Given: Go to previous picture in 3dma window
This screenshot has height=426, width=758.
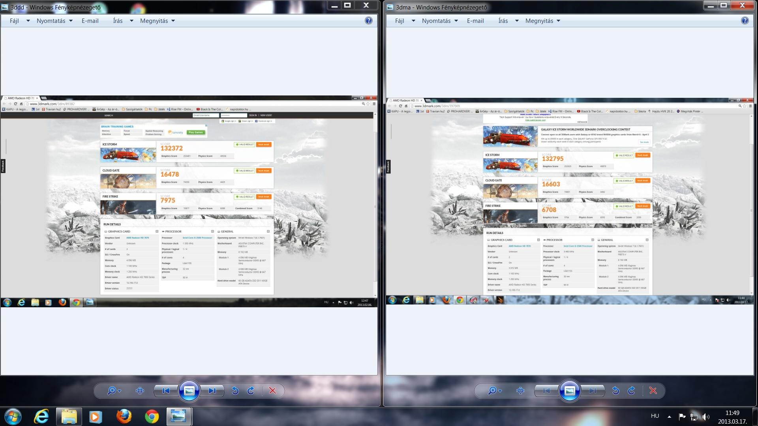Looking at the screenshot, I should point(546,390).
